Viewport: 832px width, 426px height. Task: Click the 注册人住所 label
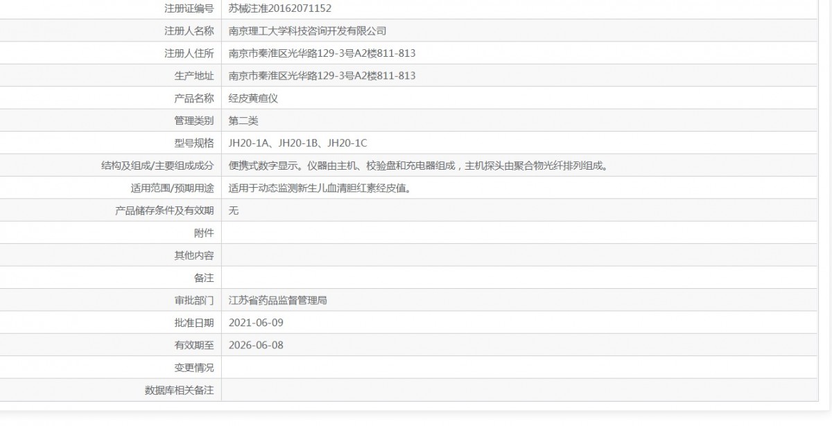tap(189, 53)
